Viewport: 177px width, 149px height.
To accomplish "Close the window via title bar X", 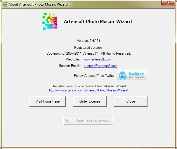I will pyautogui.click(x=168, y=3).
